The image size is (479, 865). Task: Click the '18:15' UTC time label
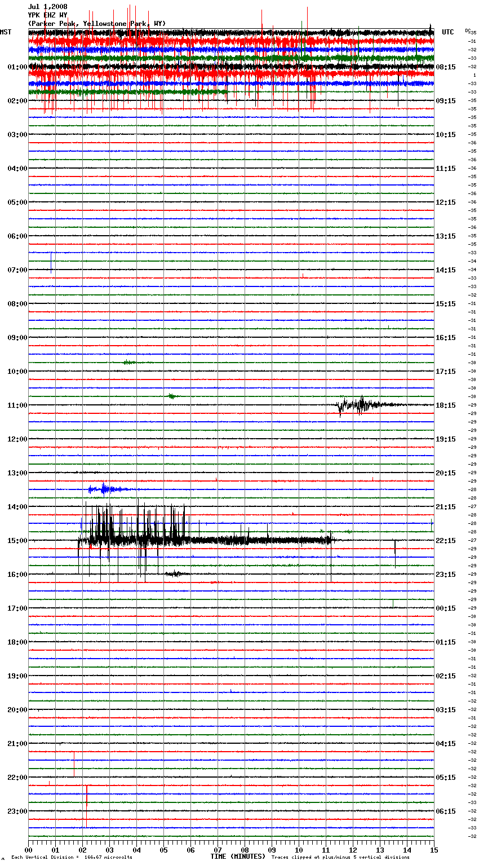click(x=446, y=405)
